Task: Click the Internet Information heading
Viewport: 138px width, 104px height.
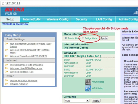Action: (76, 44)
